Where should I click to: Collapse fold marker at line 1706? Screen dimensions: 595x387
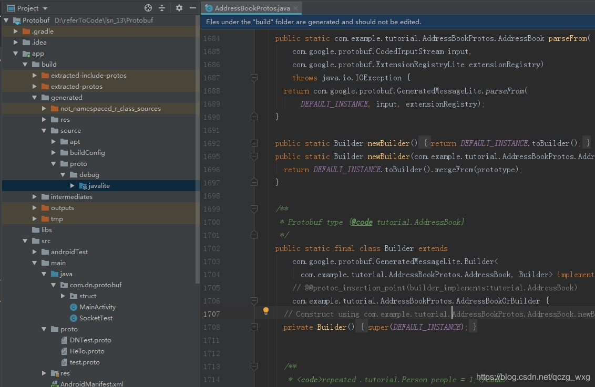click(254, 300)
